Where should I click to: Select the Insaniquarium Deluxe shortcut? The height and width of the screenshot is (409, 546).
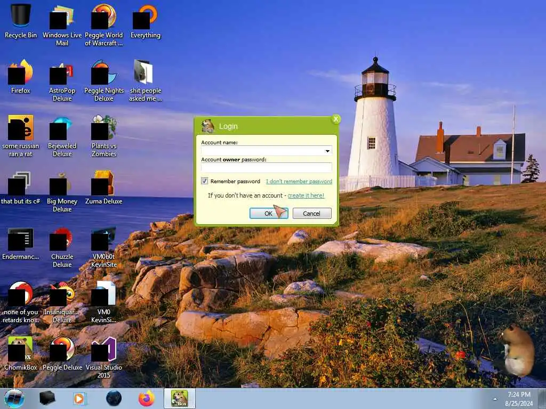[x=62, y=302]
